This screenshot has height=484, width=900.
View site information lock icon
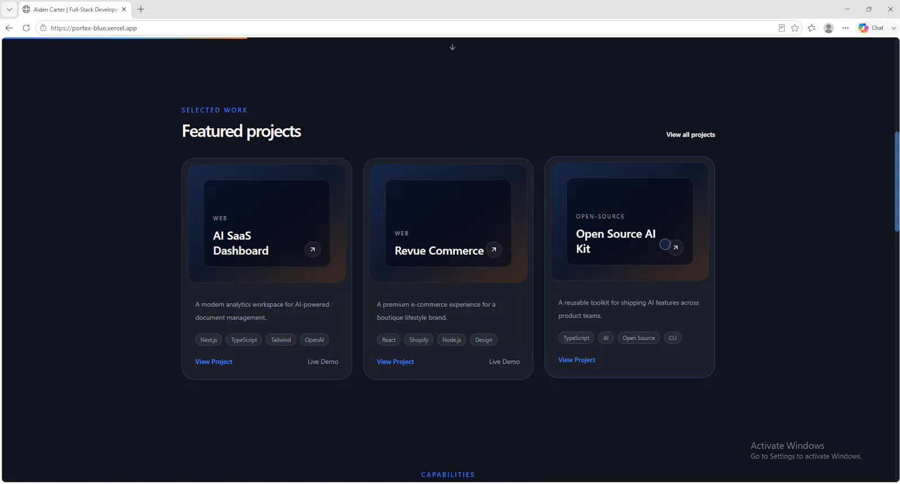[43, 28]
